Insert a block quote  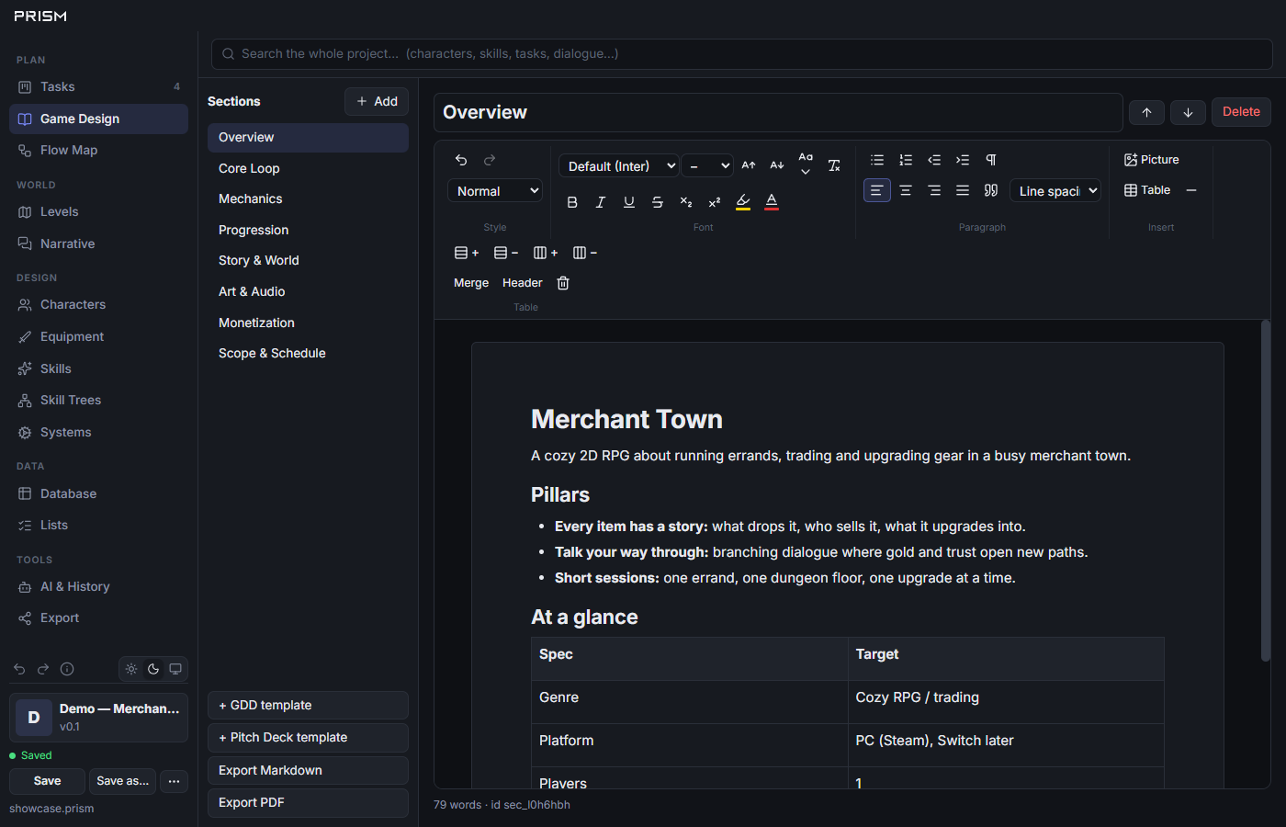tap(991, 190)
